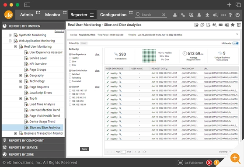Click the red X status icon at bottom

[x=209, y=163]
